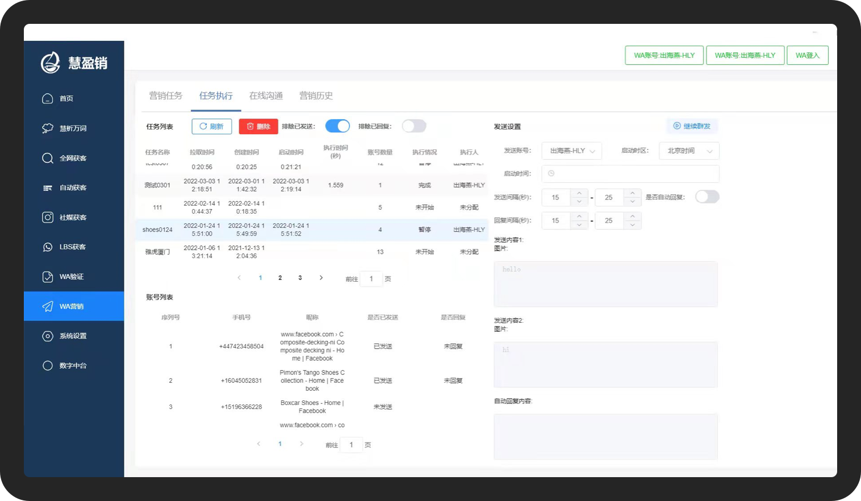Click the 任务名称 column header
The width and height of the screenshot is (861, 501).
point(157,152)
